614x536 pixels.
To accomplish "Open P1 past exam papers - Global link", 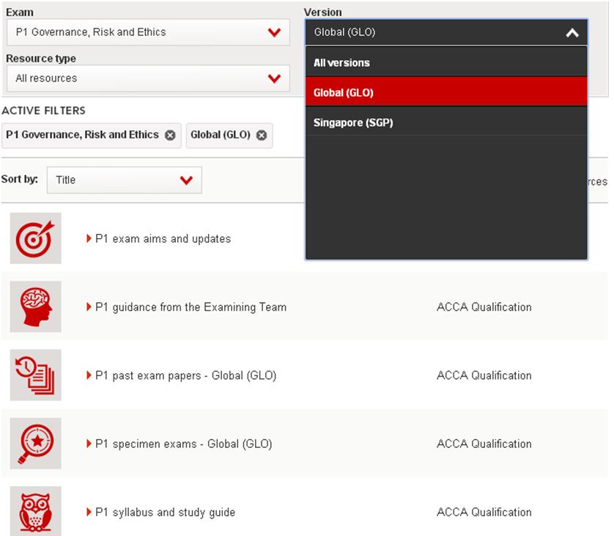I will (185, 375).
